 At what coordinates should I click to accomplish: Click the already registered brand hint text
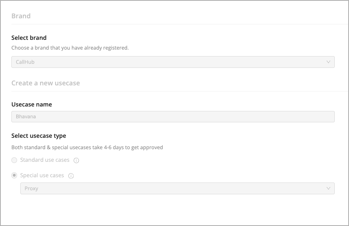[70, 48]
